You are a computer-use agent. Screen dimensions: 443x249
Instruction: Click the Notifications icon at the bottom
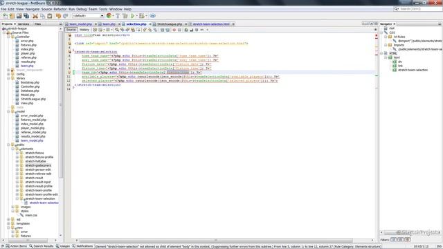coord(74,246)
